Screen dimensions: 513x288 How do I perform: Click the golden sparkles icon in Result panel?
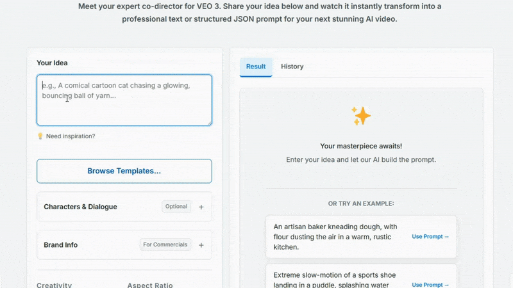click(x=361, y=116)
